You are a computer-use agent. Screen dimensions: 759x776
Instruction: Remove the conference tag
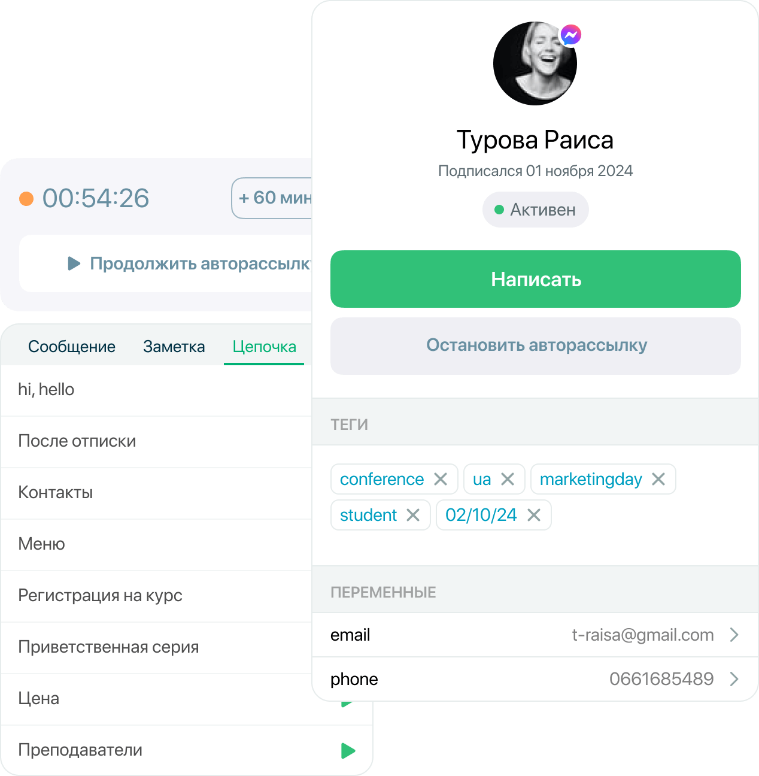click(441, 479)
